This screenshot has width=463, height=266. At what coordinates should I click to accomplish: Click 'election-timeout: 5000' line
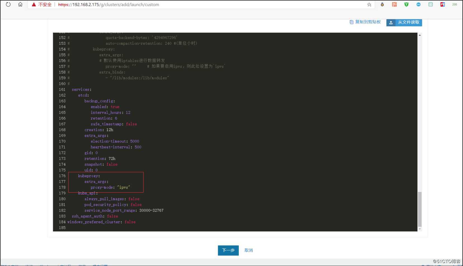115,141
